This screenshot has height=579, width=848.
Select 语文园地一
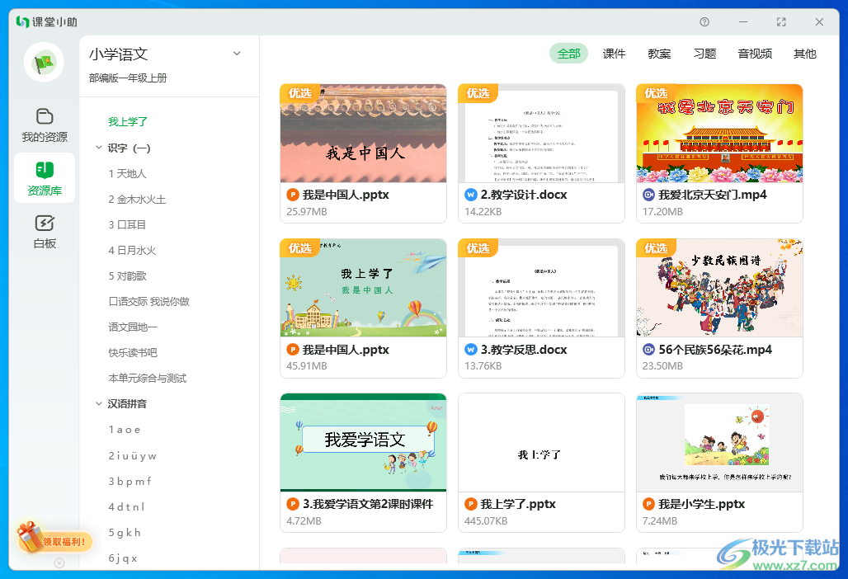133,327
